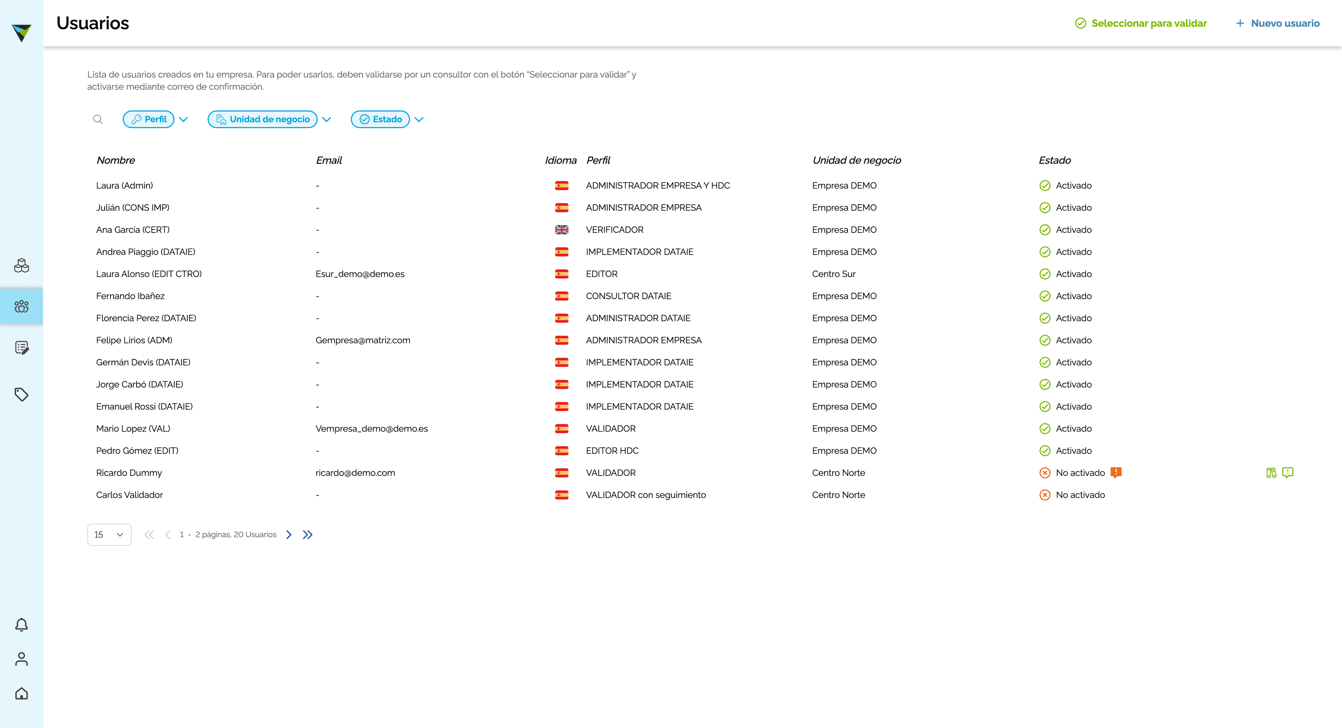The width and height of the screenshot is (1342, 728).
Task: Click VALIDADOR con seguimiento profile
Action: click(x=646, y=495)
